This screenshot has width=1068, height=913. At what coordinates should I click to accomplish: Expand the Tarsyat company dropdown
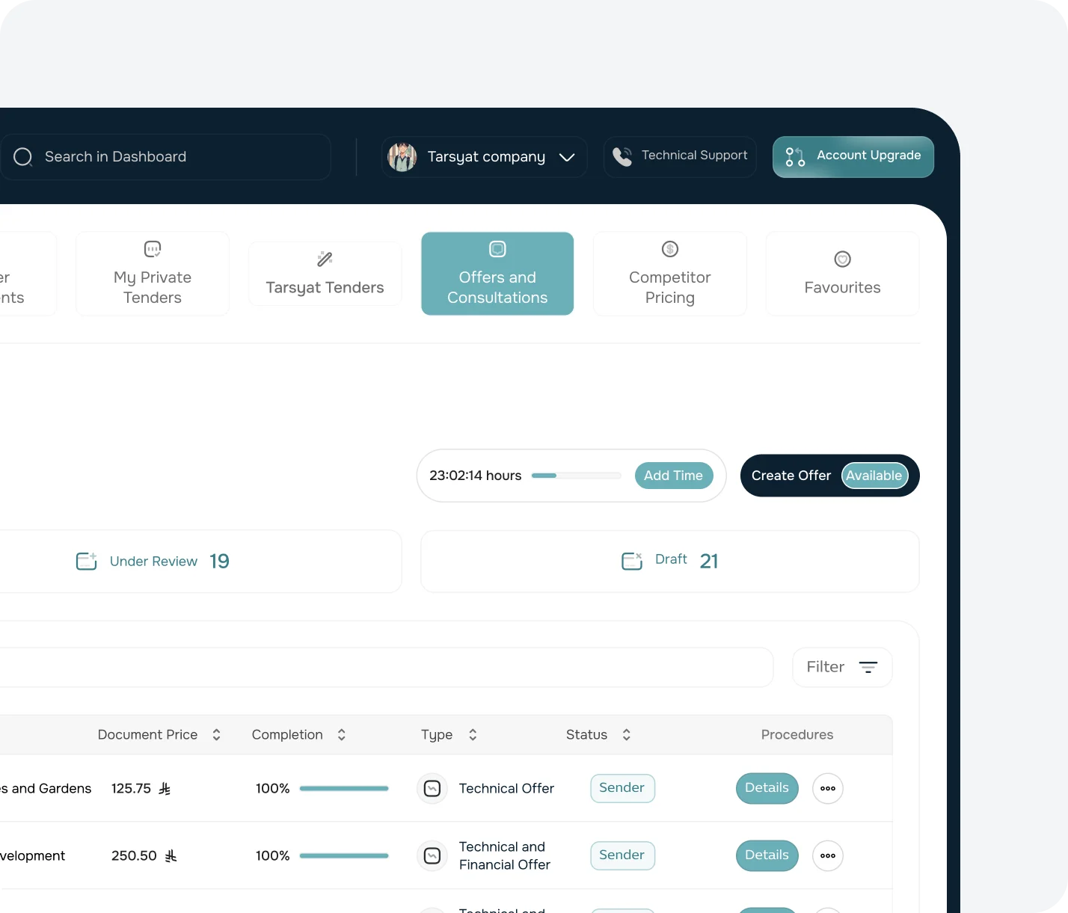pos(567,157)
